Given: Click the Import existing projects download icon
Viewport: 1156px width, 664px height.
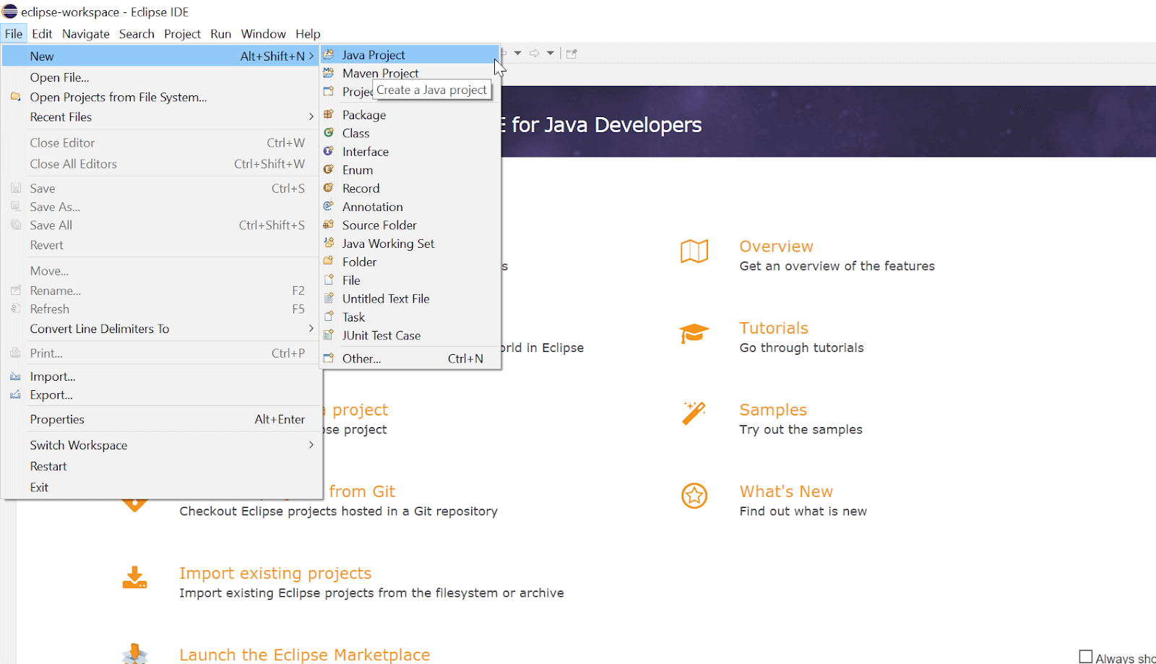Looking at the screenshot, I should coord(135,577).
